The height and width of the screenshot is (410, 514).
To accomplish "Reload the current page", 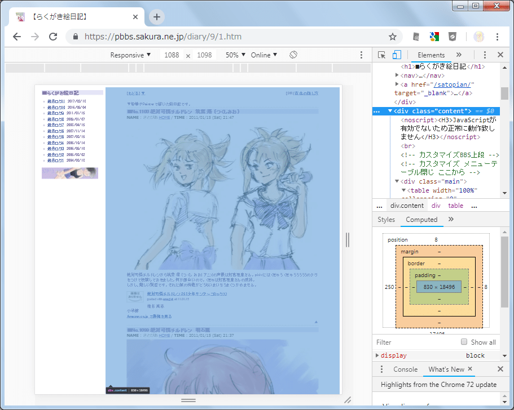I will [53, 37].
